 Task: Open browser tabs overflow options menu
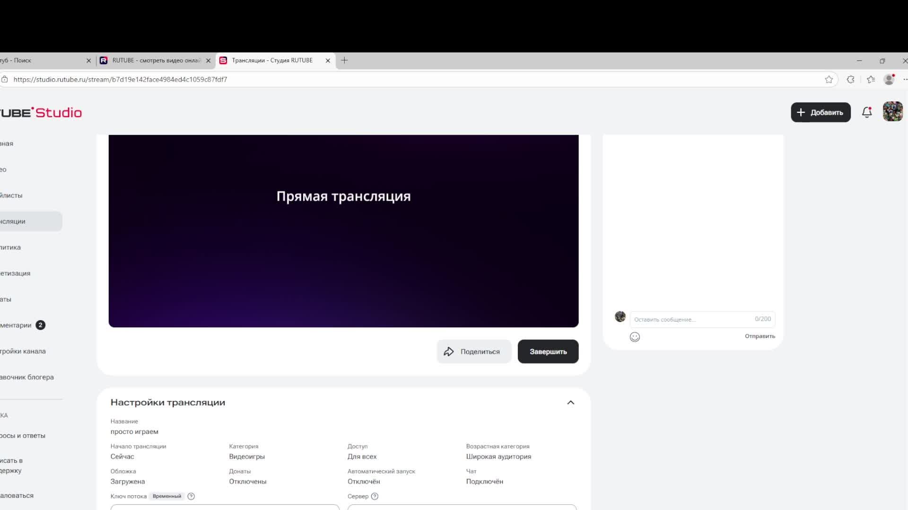pos(905,79)
